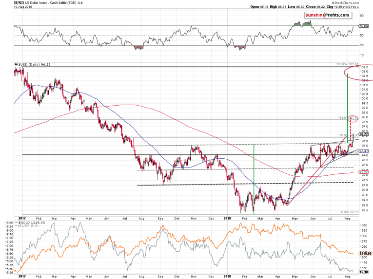The width and height of the screenshot is (373, 279).
Task: Click the 15.30 silver price tag
Action: click(364, 271)
